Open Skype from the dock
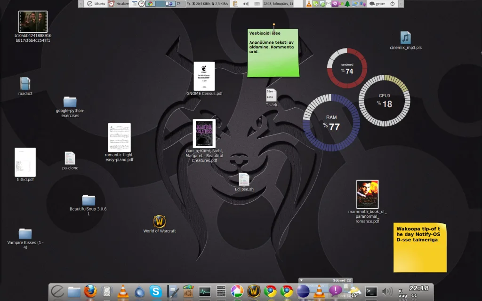This screenshot has width=482, height=301. click(156, 291)
